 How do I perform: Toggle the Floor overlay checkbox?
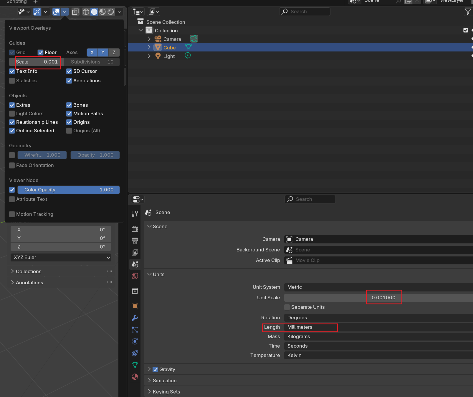[x=41, y=52]
